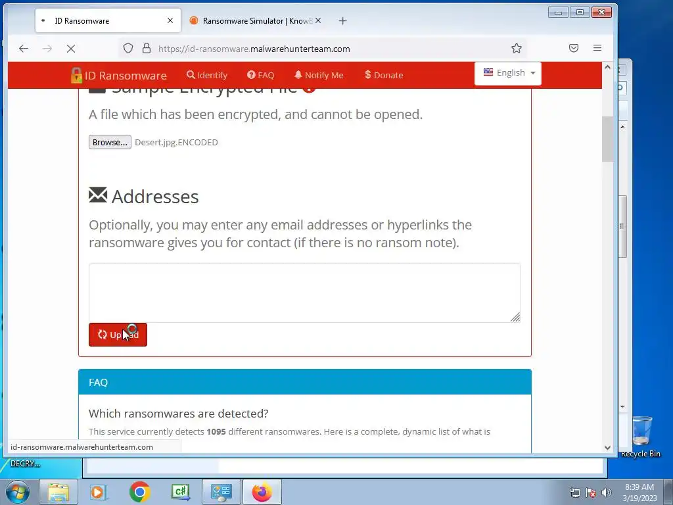The width and height of the screenshot is (673, 505).
Task: Click the Addresses envelope icon
Action: (98, 195)
